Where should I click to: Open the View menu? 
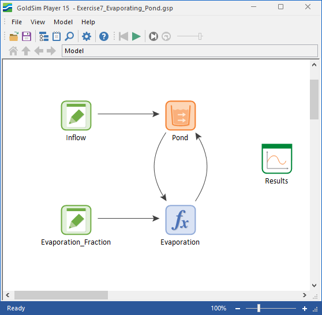click(x=38, y=22)
